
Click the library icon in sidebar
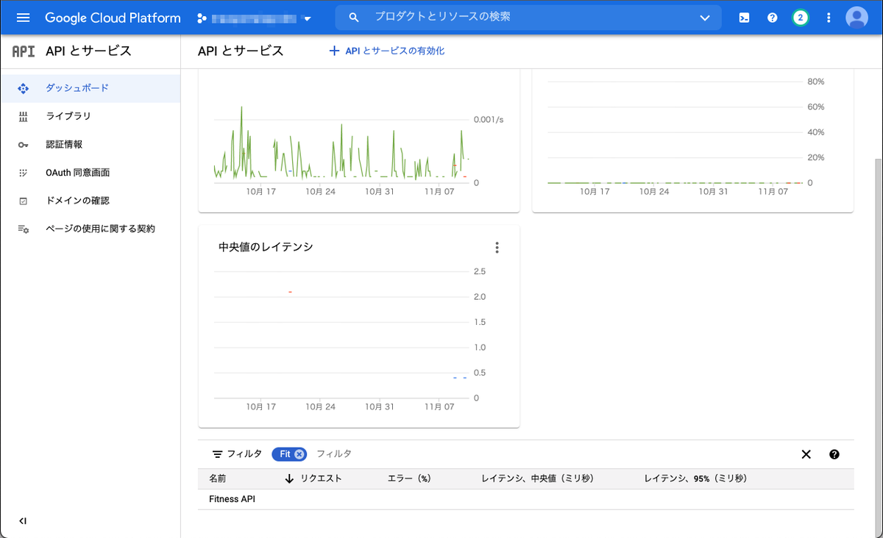coord(23,116)
